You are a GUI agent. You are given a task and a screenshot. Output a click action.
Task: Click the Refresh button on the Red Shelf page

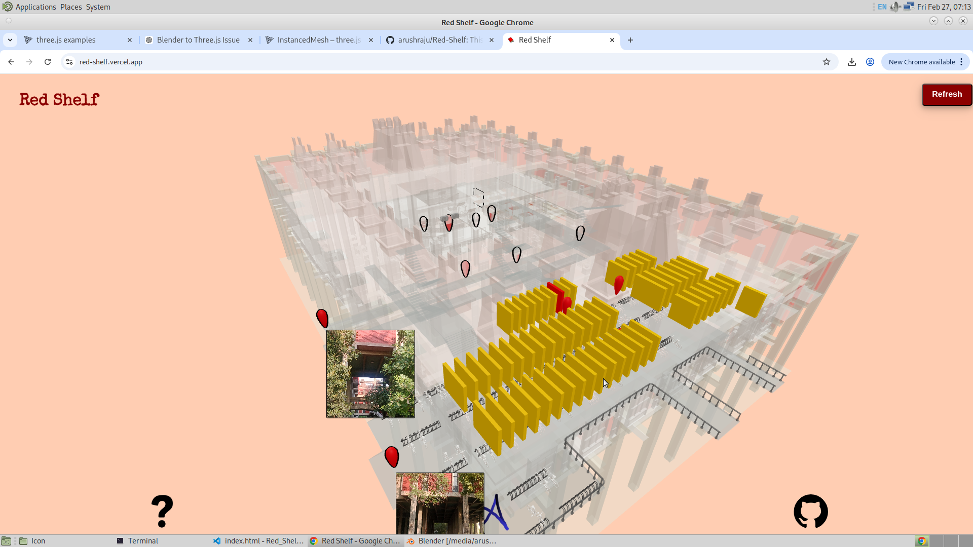(x=947, y=94)
